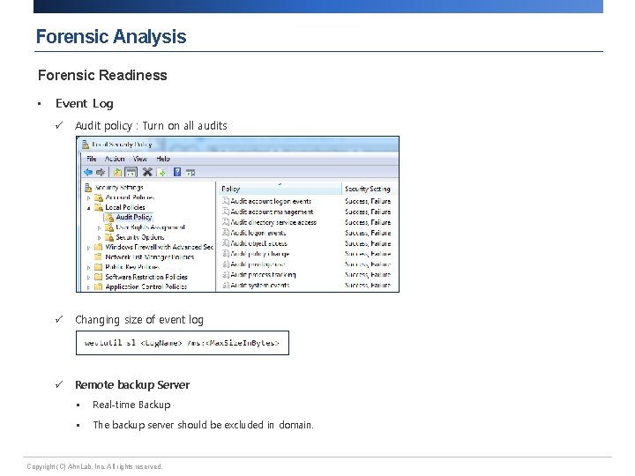Click the Local Policies folder icon

point(99,208)
